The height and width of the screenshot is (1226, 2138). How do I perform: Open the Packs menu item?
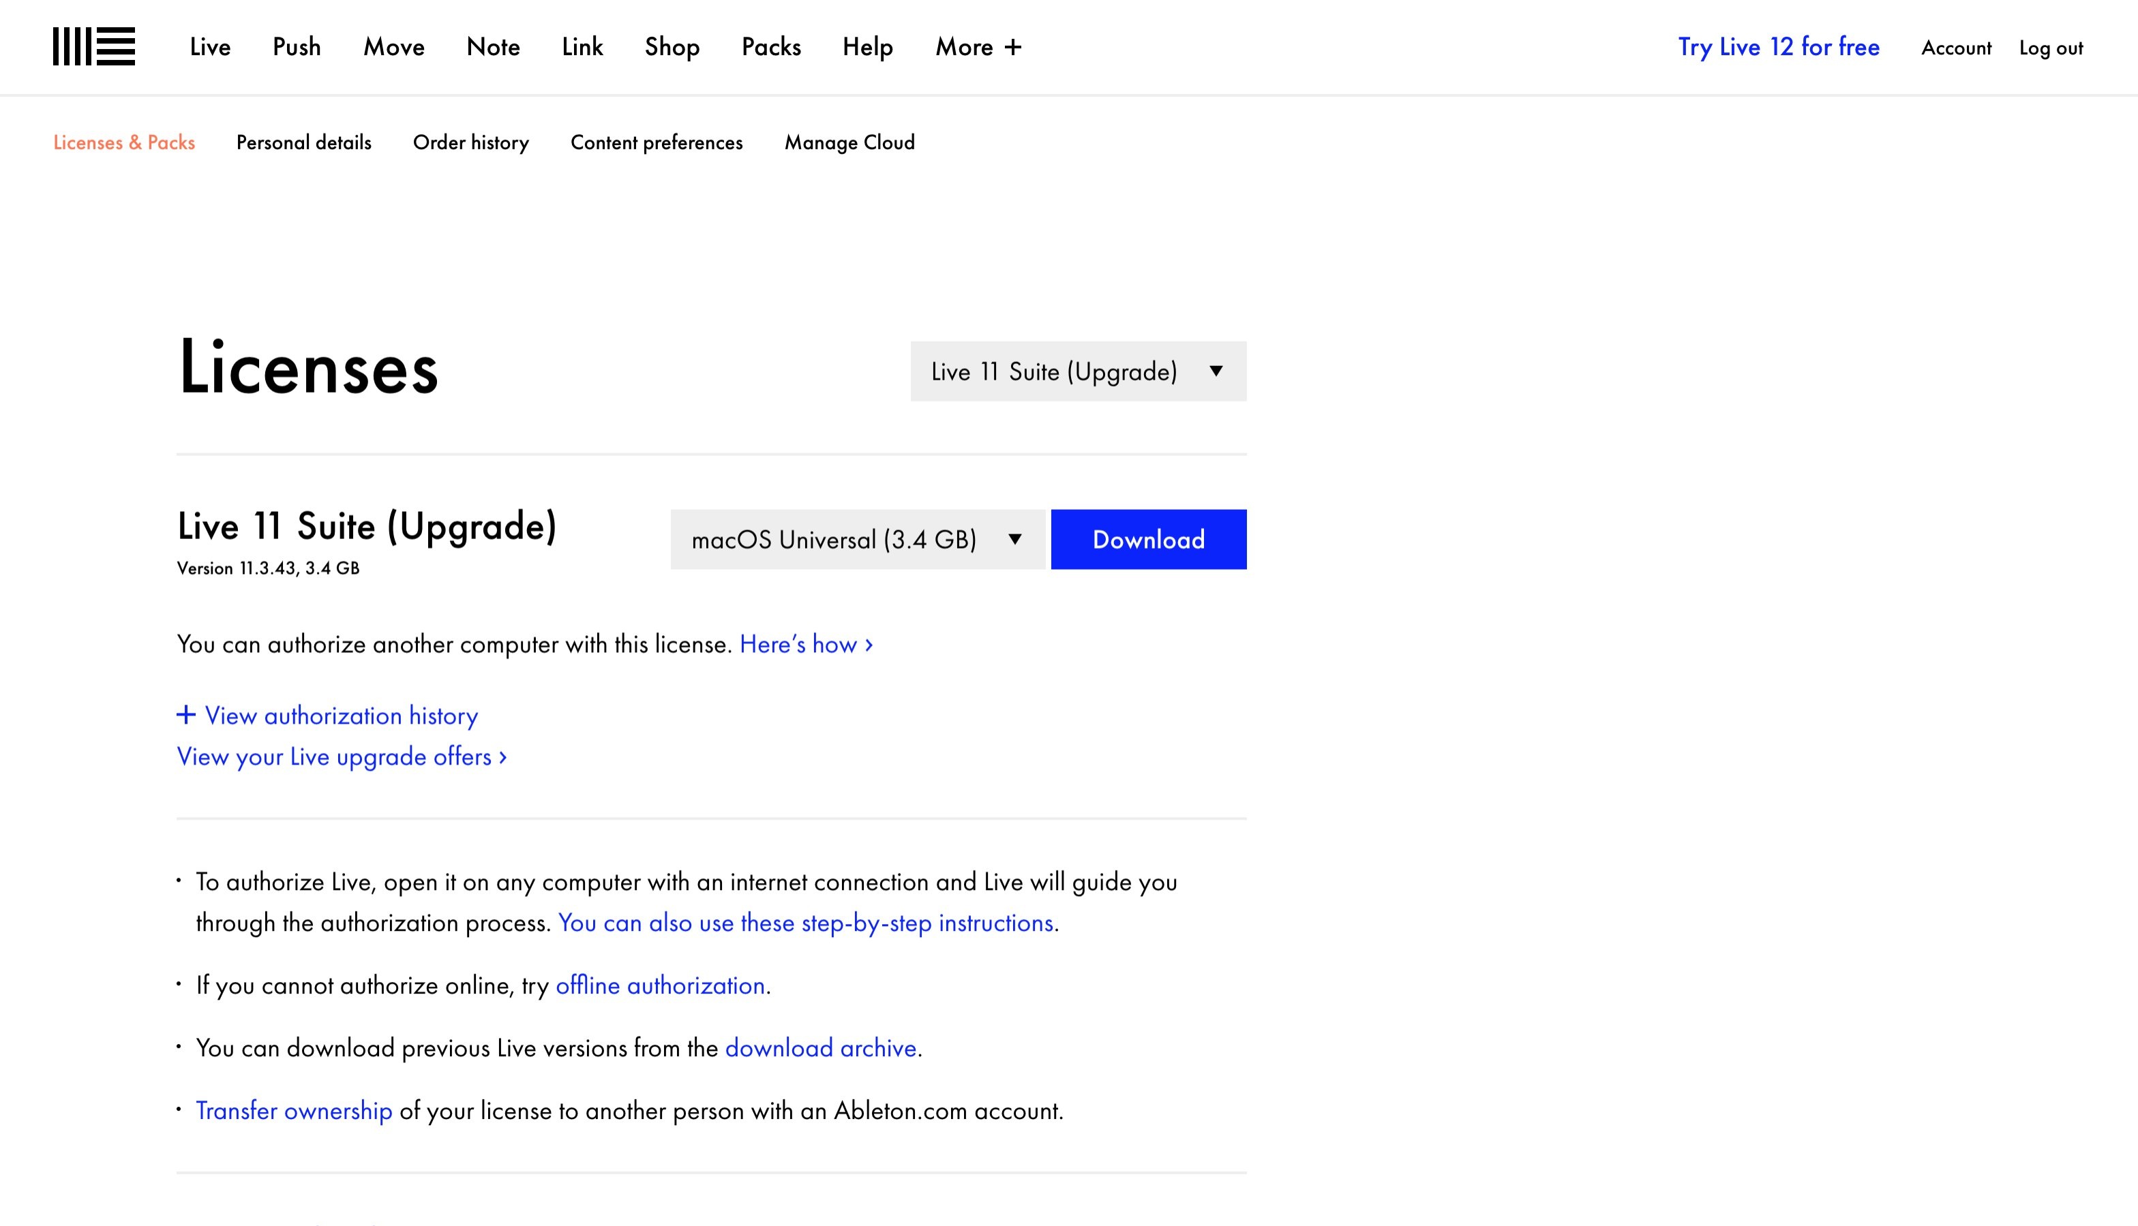coord(770,47)
